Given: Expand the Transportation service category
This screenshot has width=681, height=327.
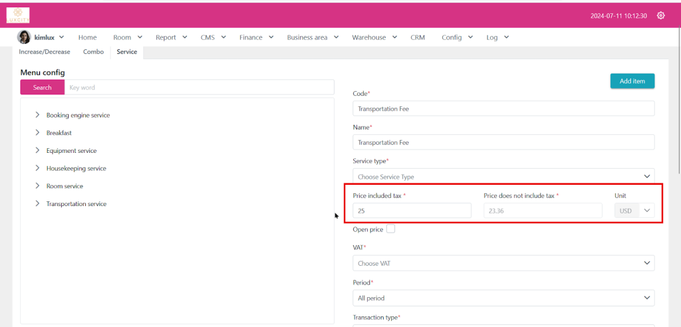Looking at the screenshot, I should point(37,204).
